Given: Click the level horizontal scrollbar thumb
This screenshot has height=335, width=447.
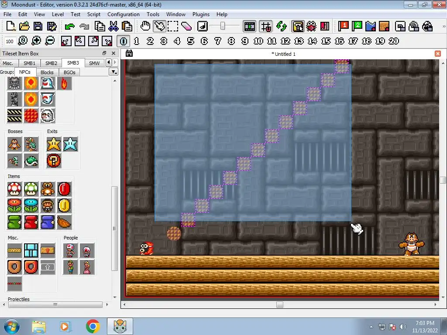Looking at the screenshot, I should (280, 304).
